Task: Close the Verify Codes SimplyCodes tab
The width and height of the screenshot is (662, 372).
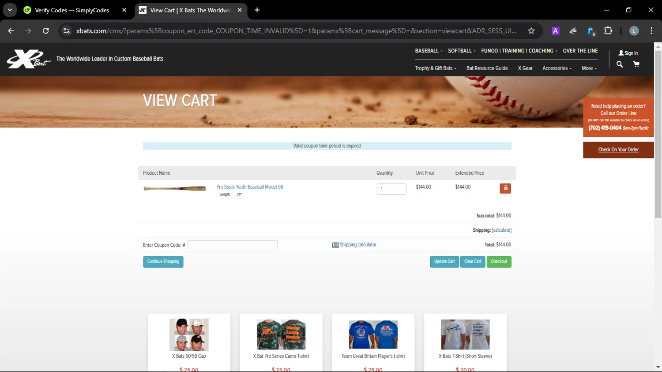Action: 124,10
